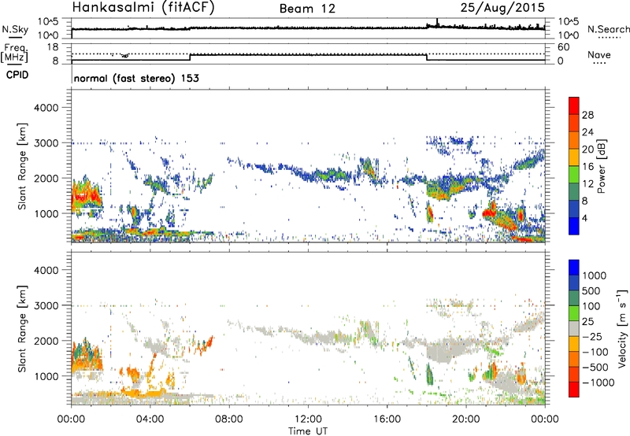Viewport: 630px width, 436px height.
Task: Click the 'Nave' legend label
Action: (x=599, y=54)
